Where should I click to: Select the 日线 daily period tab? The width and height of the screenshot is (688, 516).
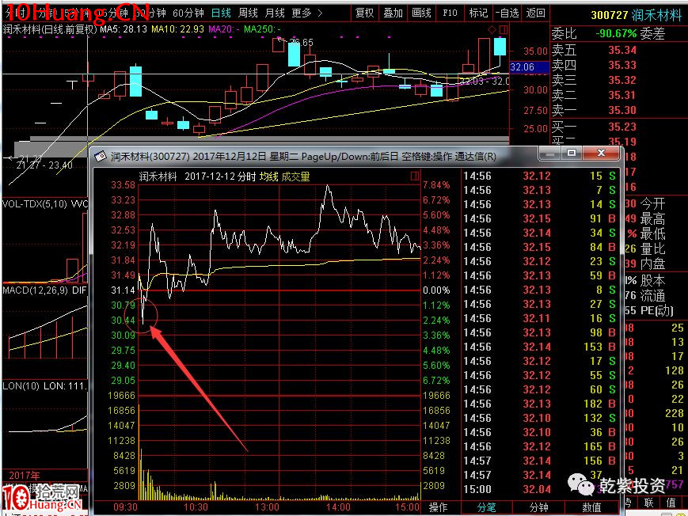pos(221,13)
